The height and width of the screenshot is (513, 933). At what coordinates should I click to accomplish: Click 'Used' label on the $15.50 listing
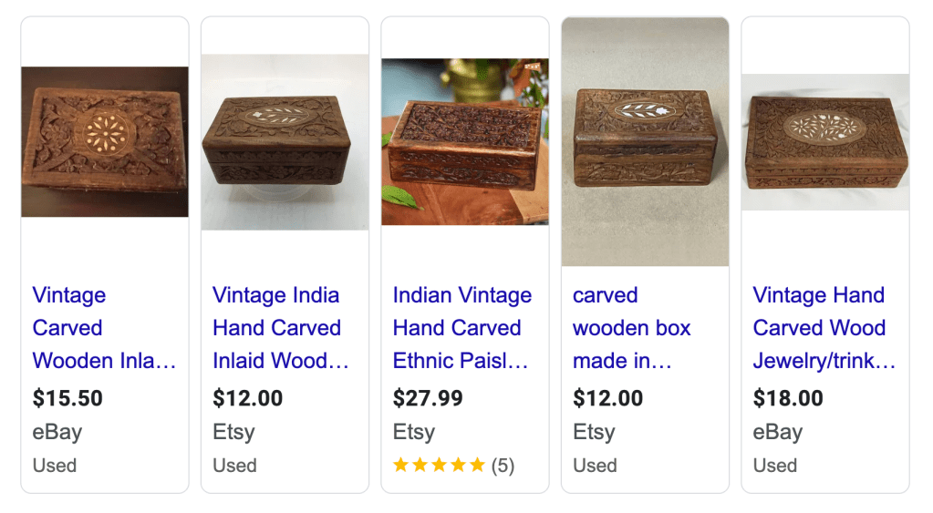click(x=55, y=466)
